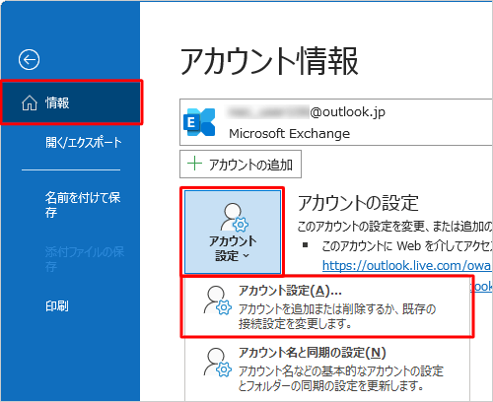Click the greyed 添付ファイルの保存 item
Image resolution: width=493 pixels, height=402 pixels.
(85, 259)
